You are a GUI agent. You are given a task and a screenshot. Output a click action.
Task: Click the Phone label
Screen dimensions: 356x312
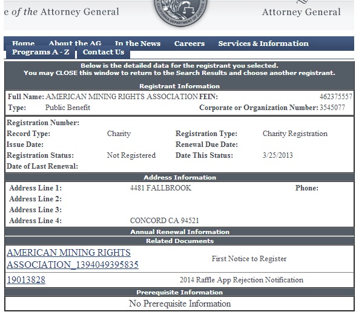307,188
